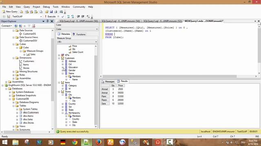This screenshot has height=146, width=261.
Task: Collapse the Cubes folder
Action: (13, 44)
